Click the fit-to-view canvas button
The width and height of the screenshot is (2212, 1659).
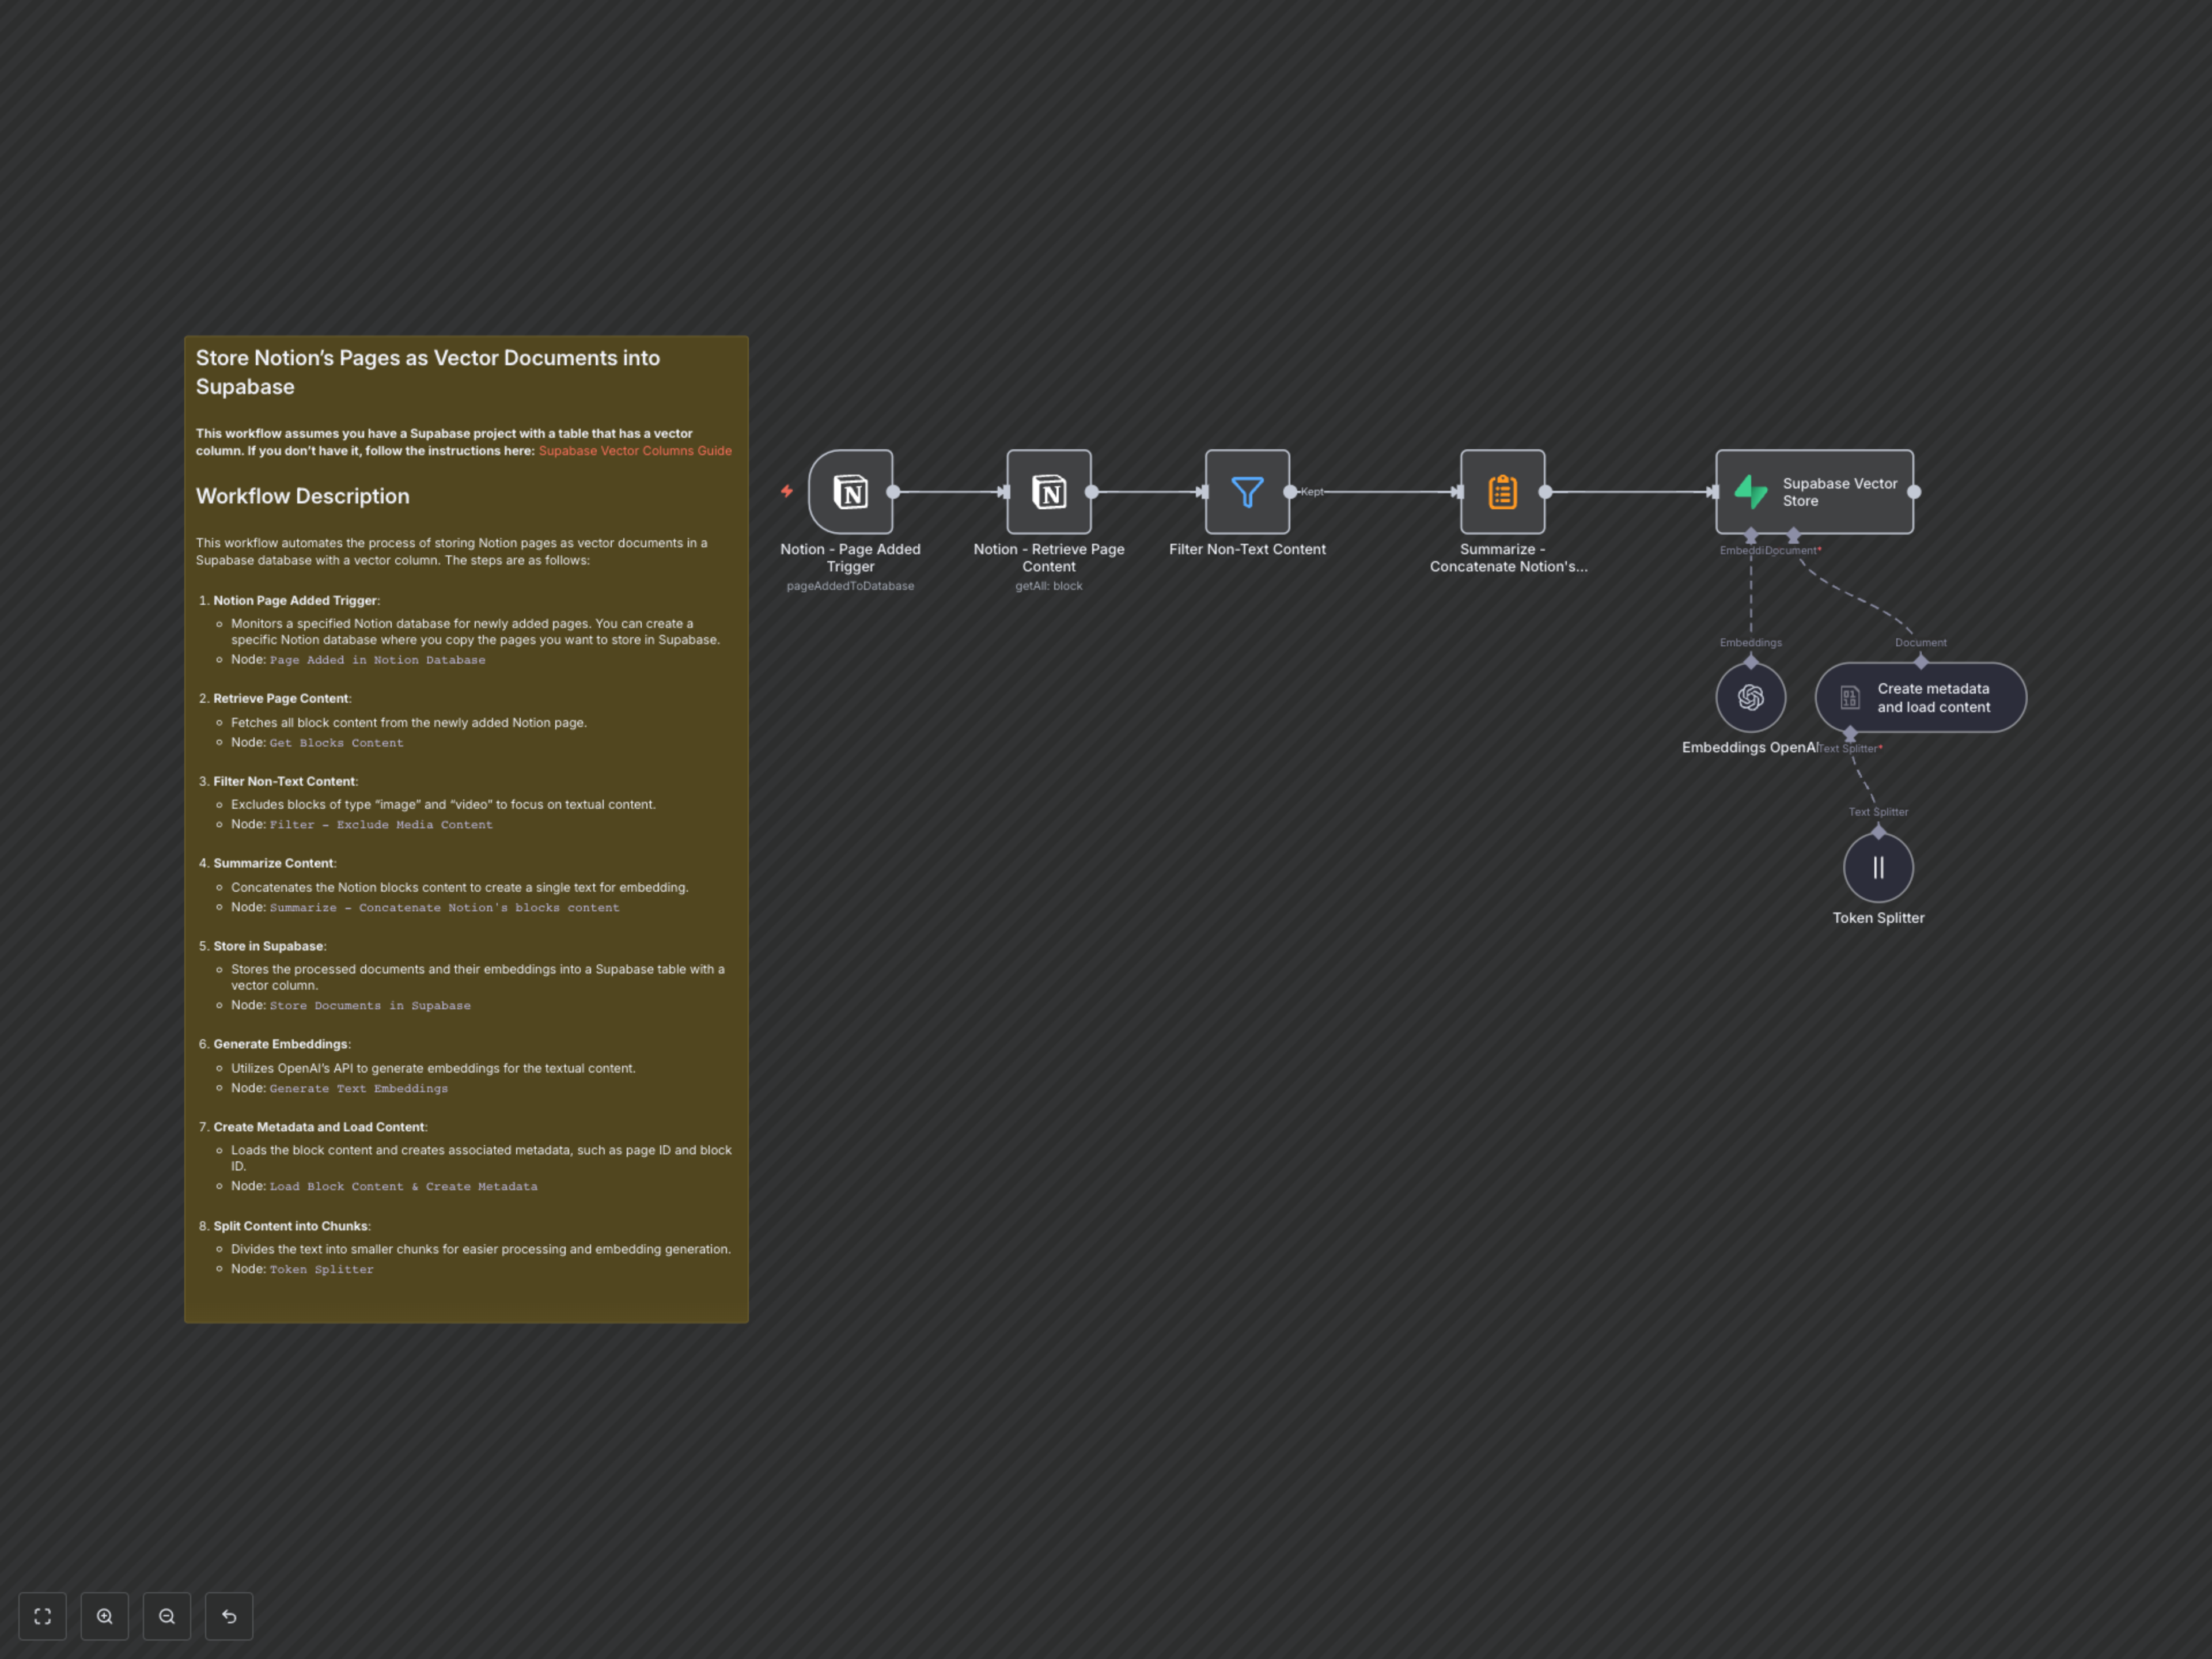(42, 1616)
